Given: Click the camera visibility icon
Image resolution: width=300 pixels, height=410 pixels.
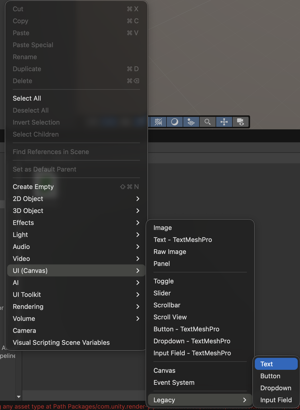Looking at the screenshot, I should tap(241, 122).
